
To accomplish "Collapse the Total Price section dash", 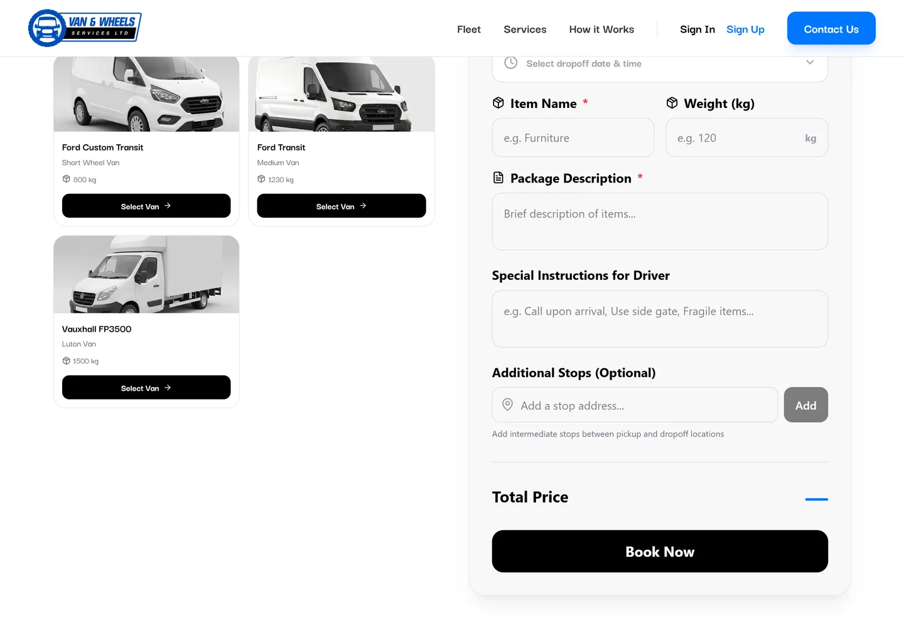I will (x=816, y=499).
